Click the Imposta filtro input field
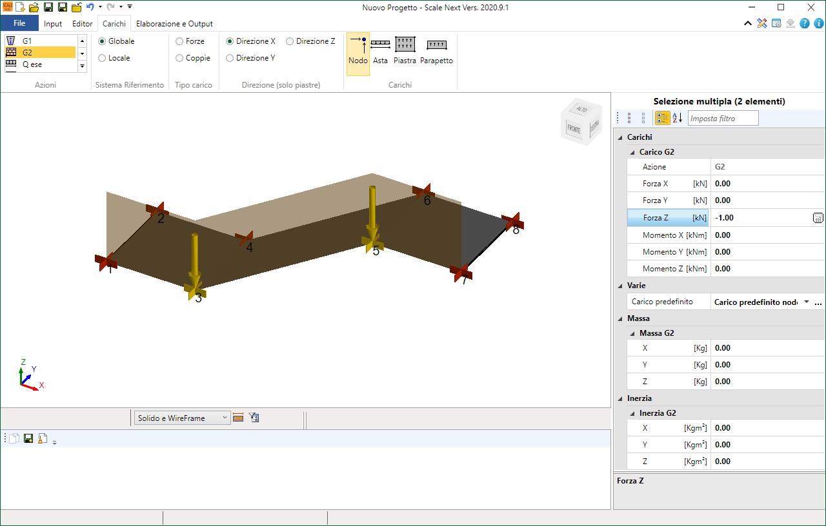The image size is (826, 526). tap(723, 118)
